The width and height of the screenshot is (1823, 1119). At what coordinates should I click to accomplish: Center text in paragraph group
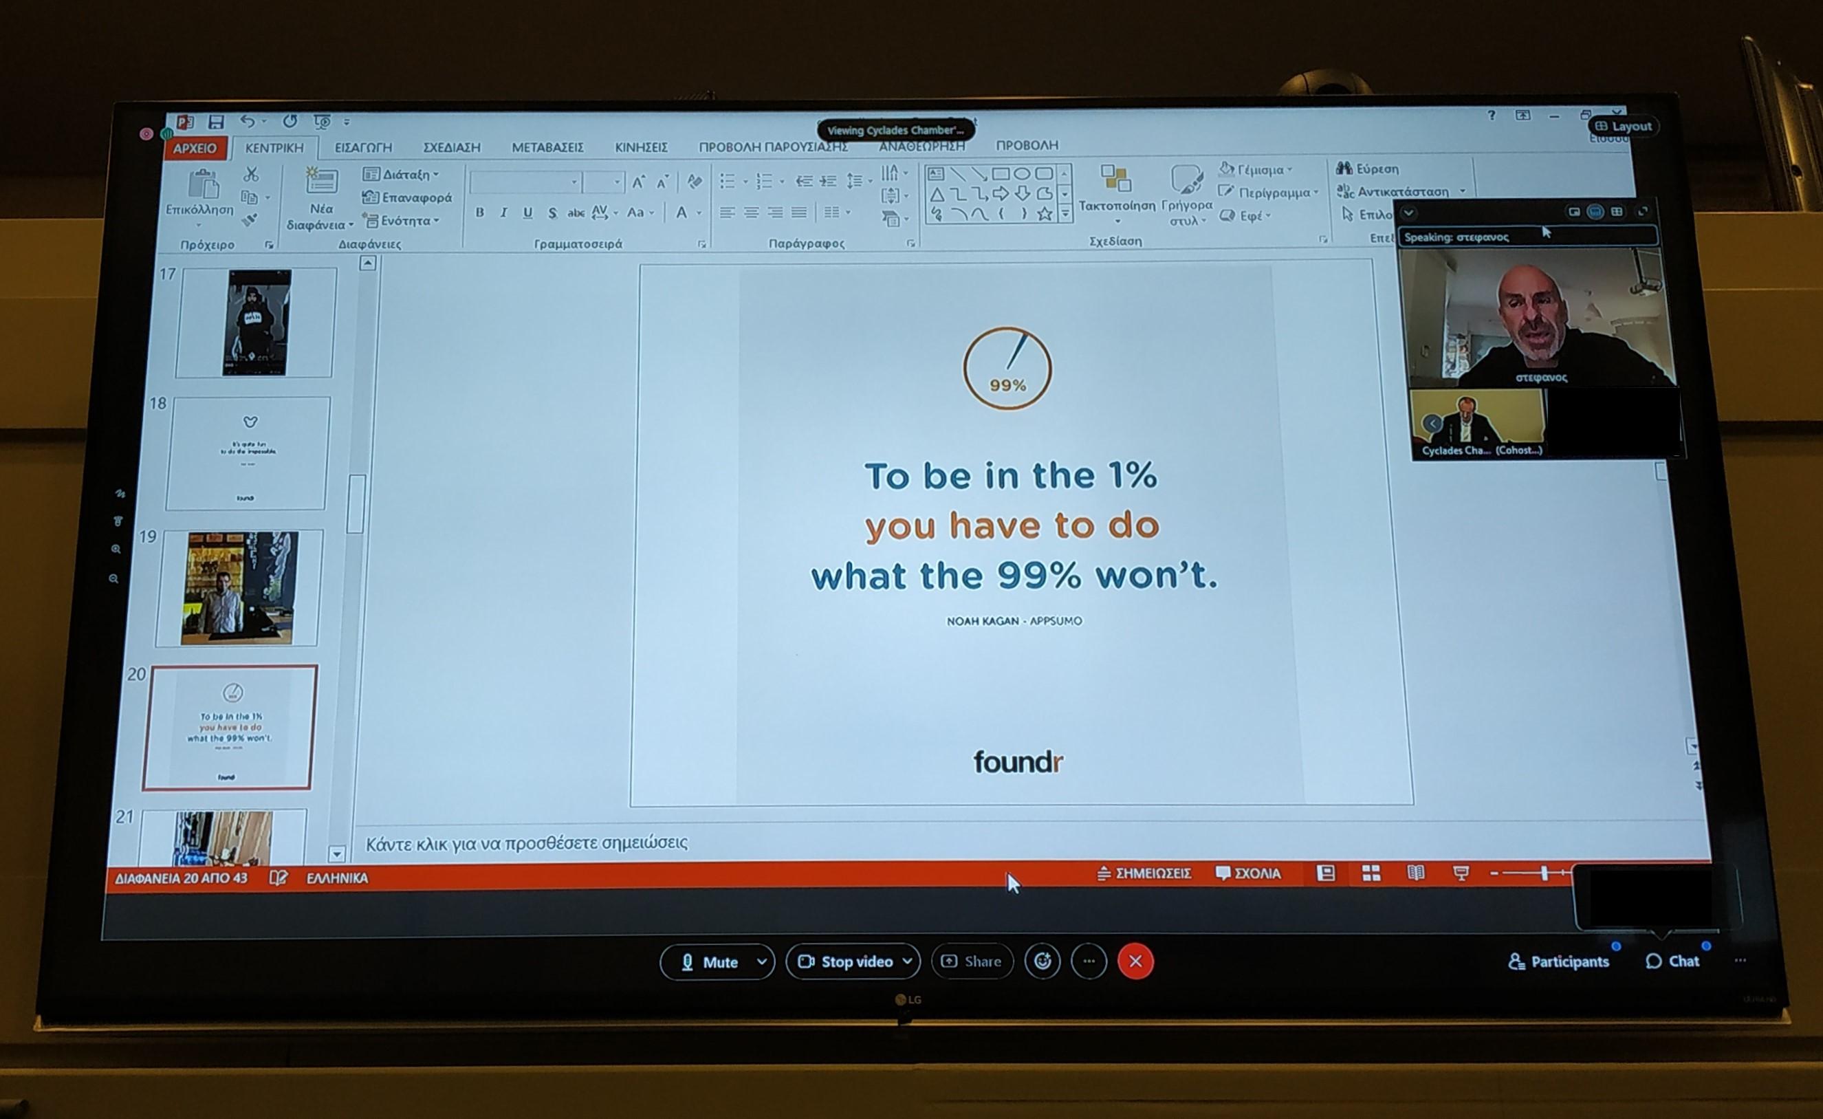(x=752, y=213)
